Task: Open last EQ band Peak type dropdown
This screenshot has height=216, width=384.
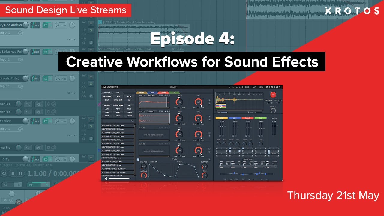Action: pyautogui.click(x=271, y=167)
